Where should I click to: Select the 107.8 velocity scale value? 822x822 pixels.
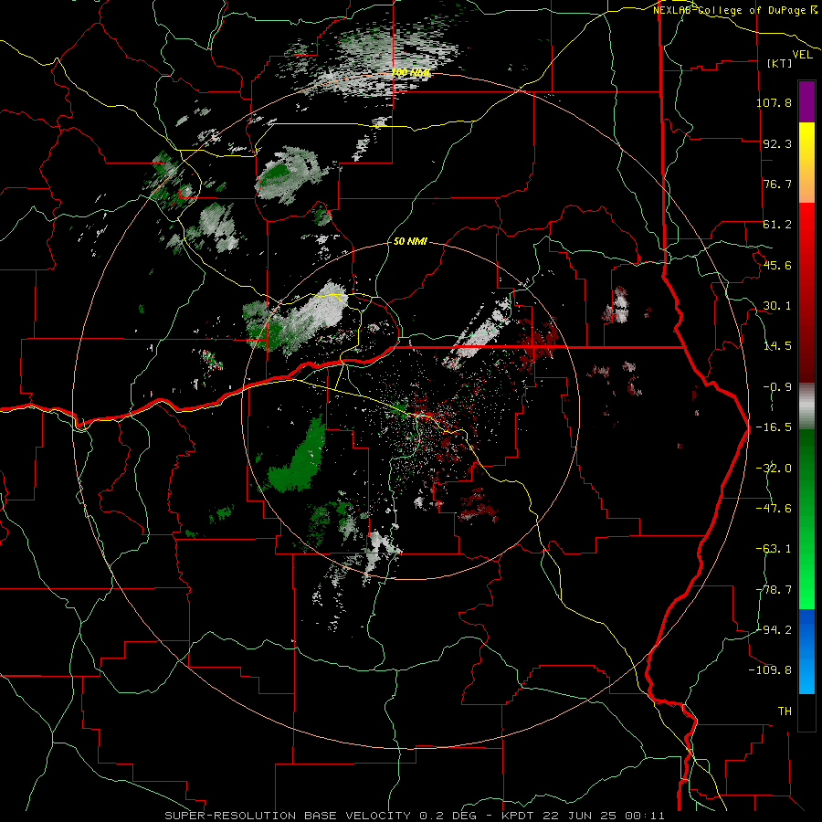774,102
